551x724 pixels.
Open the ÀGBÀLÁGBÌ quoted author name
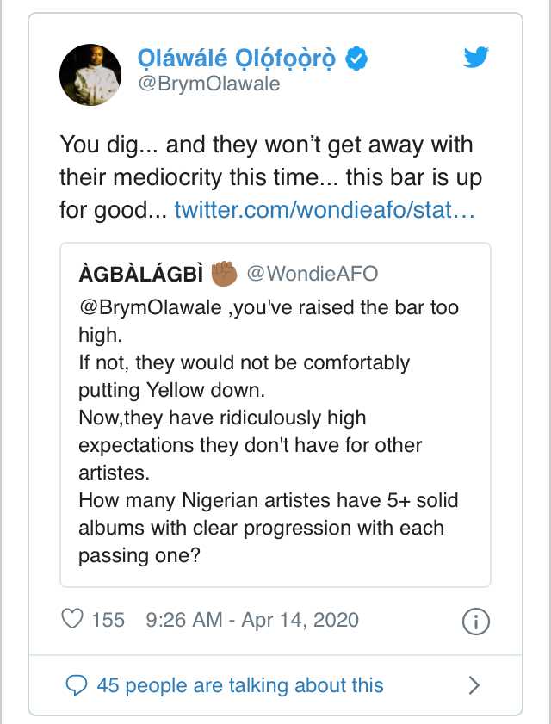141,274
